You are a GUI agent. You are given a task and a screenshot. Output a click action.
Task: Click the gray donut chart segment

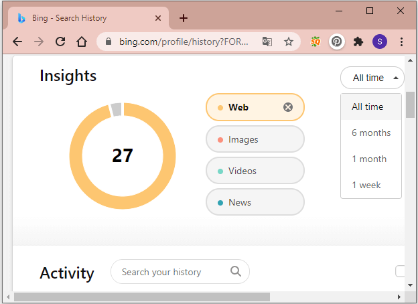point(117,109)
